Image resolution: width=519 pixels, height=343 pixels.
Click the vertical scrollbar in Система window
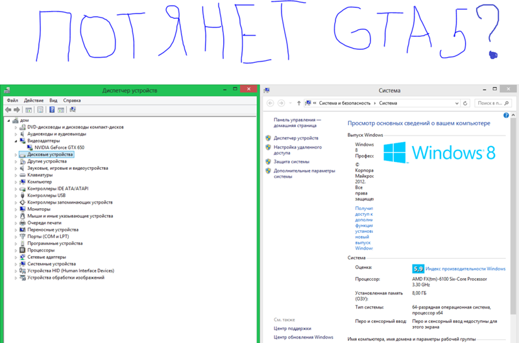click(x=513, y=217)
